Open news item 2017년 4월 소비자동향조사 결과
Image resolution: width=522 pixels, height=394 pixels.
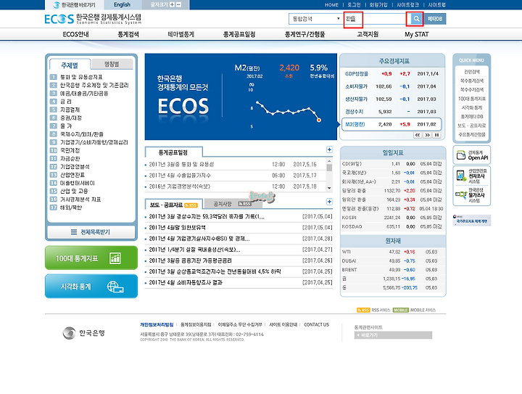pyautogui.click(x=186, y=282)
